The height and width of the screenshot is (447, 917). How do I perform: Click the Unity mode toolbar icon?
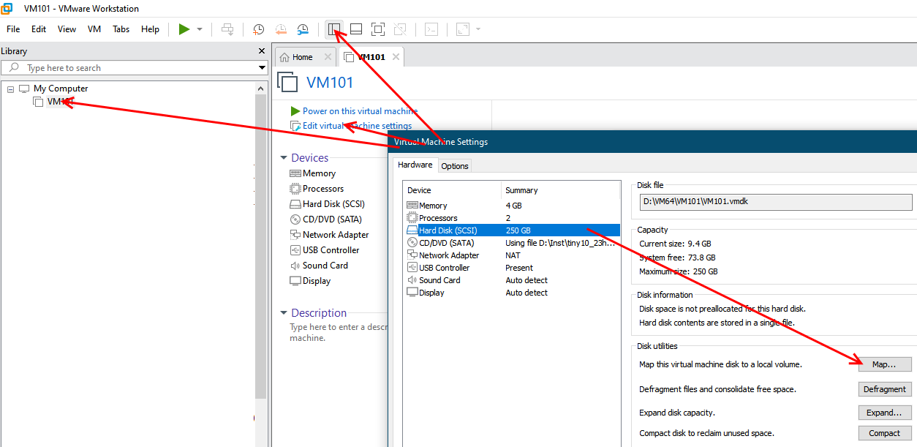pos(400,29)
